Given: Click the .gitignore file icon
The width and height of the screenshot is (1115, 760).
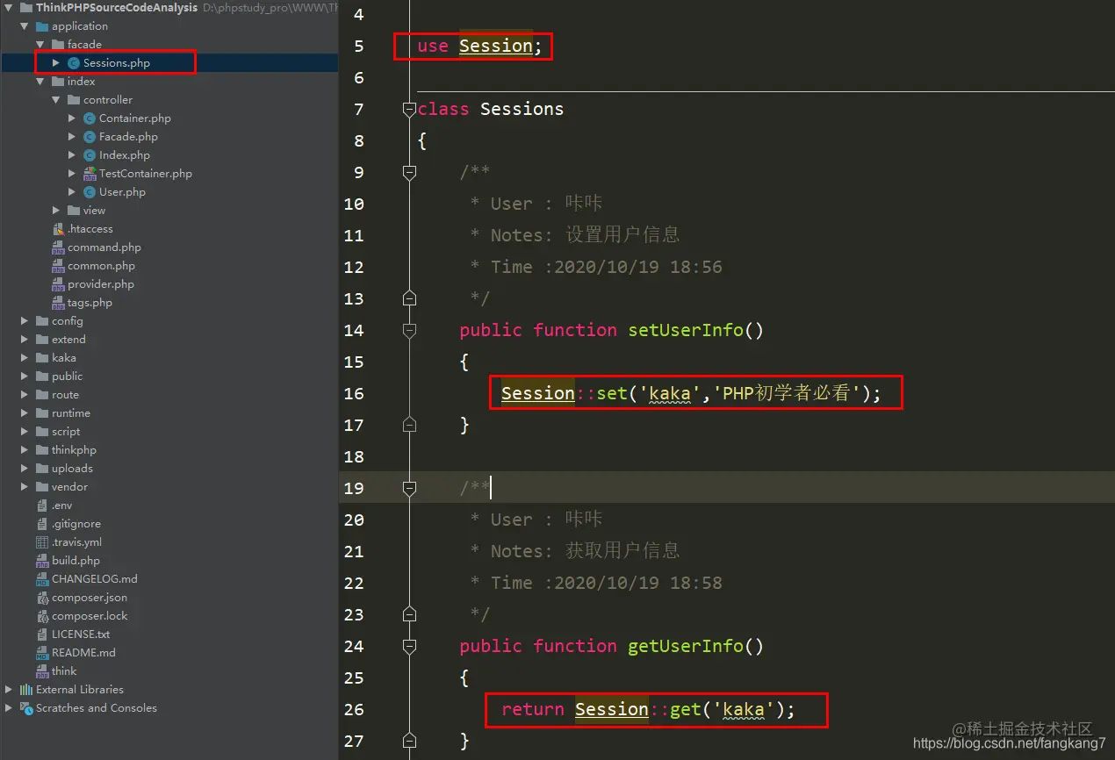Looking at the screenshot, I should tap(42, 524).
